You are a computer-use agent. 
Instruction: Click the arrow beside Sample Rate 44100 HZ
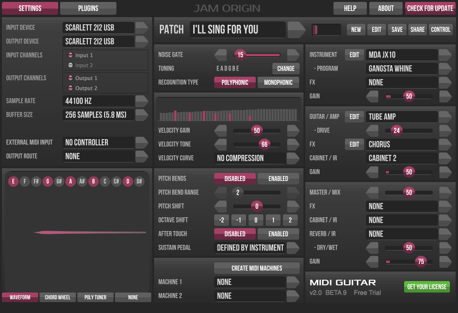coord(142,101)
